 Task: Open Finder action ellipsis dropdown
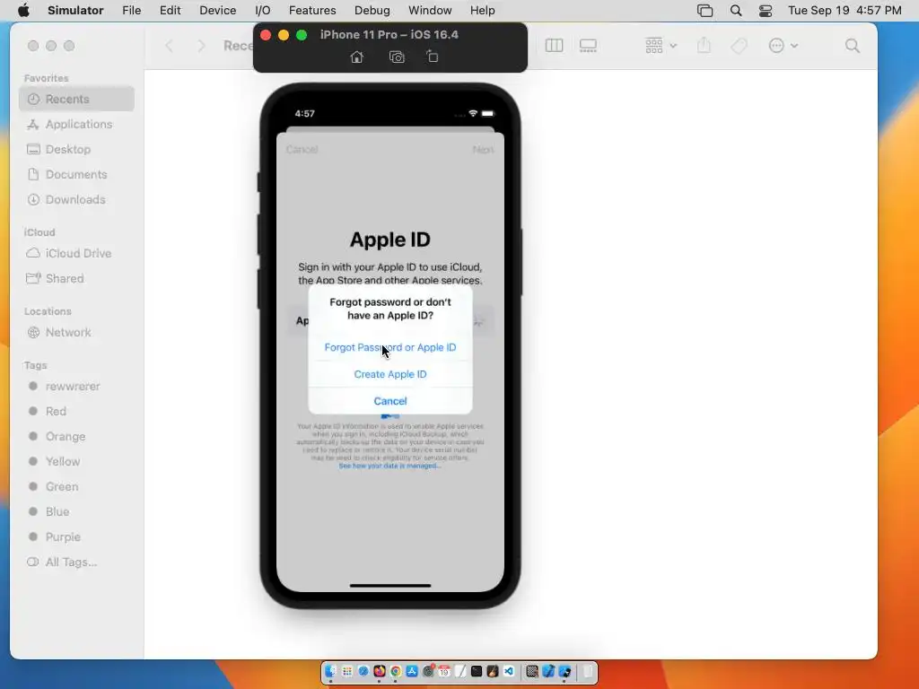[783, 46]
